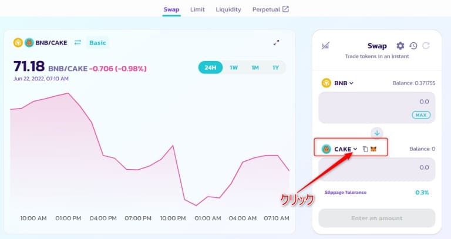Switch swap direction with down arrow
This screenshot has height=239, width=451.
(377, 133)
